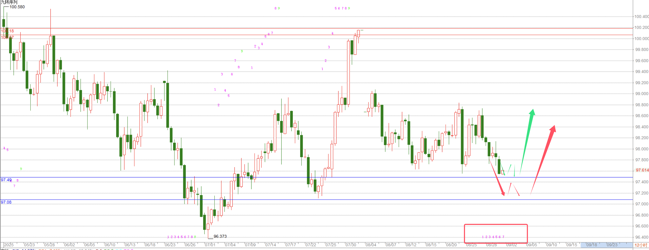Click the 98.000 price axis label
This screenshot has width=649, height=250.
[642, 149]
